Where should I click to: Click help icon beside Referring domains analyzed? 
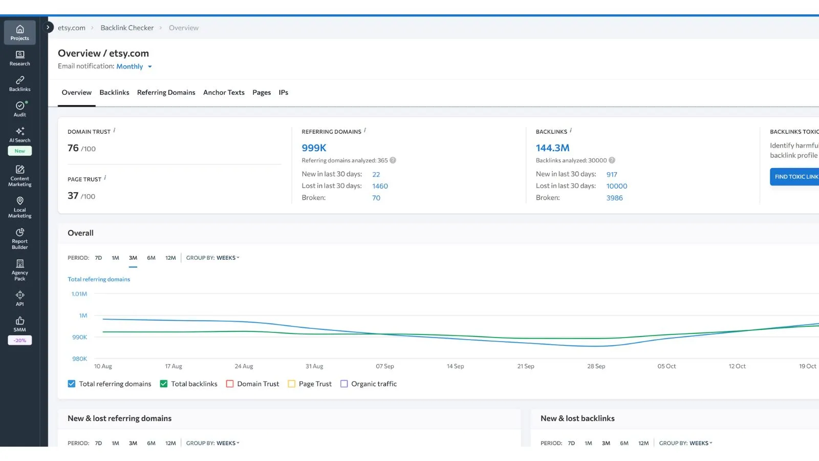pos(393,160)
